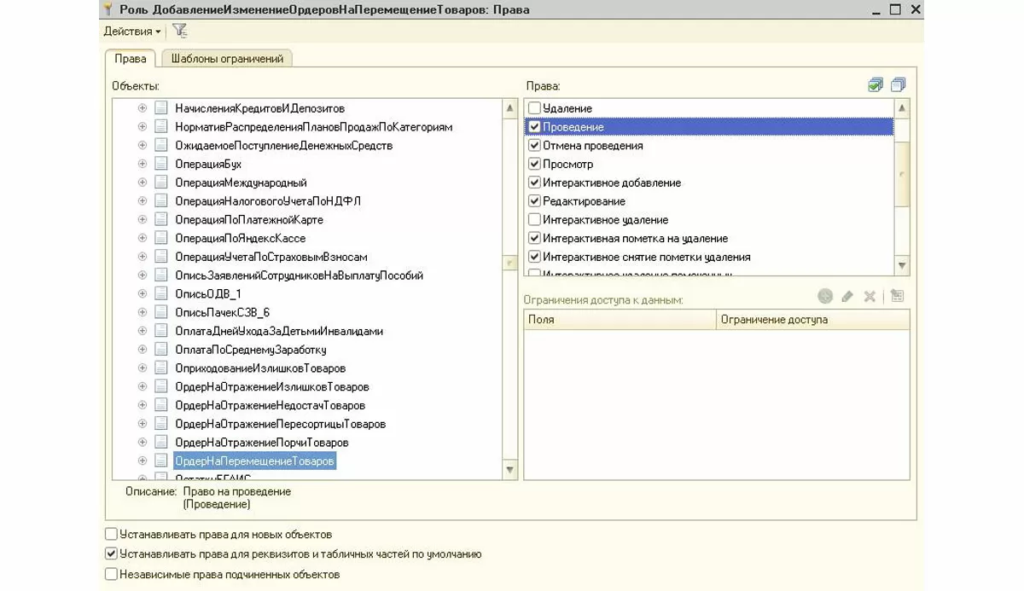Viewport: 1024px width, 591px height.
Task: Click the document icon of ОприходованиеИзлишковТоваров
Action: [161, 368]
